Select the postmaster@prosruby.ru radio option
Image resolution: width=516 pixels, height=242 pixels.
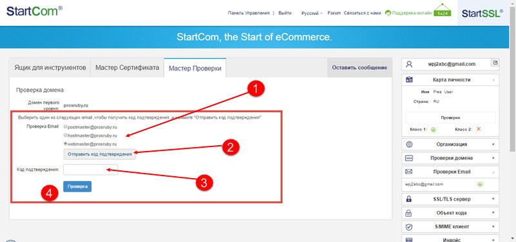click(66, 126)
